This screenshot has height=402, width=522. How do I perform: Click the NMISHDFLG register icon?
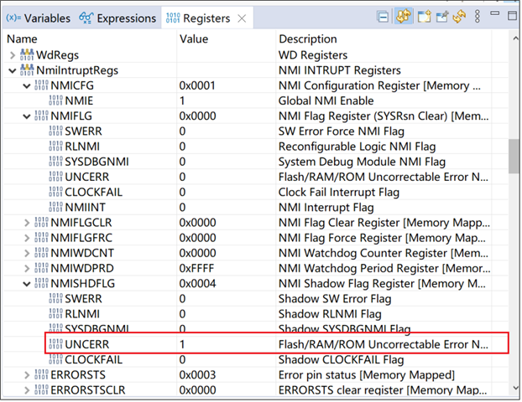41,283
